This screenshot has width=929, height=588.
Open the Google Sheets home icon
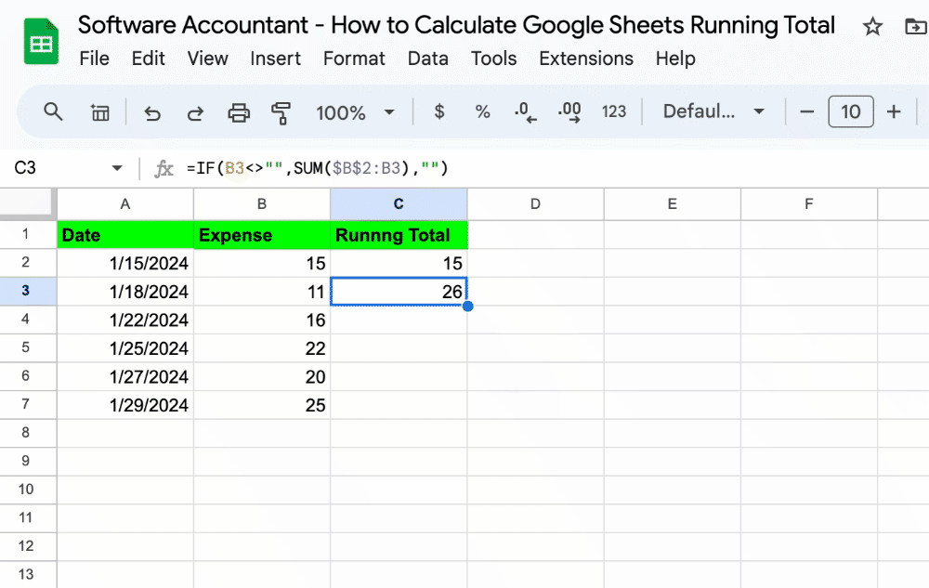(41, 41)
